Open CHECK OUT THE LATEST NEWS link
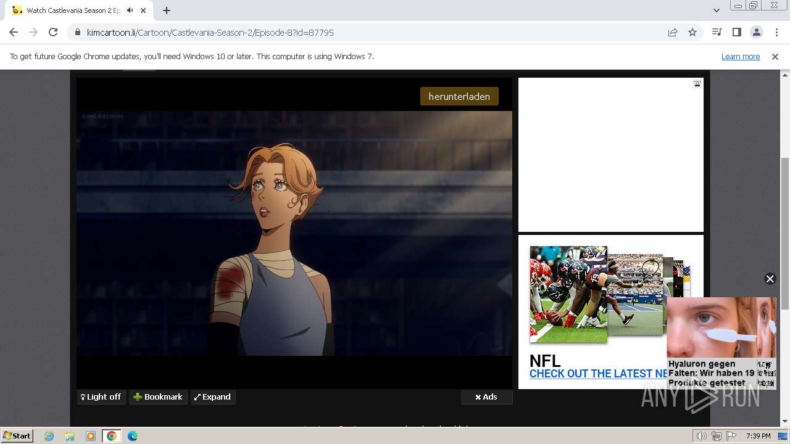Screen dimensions: 790x444 pos(598,374)
